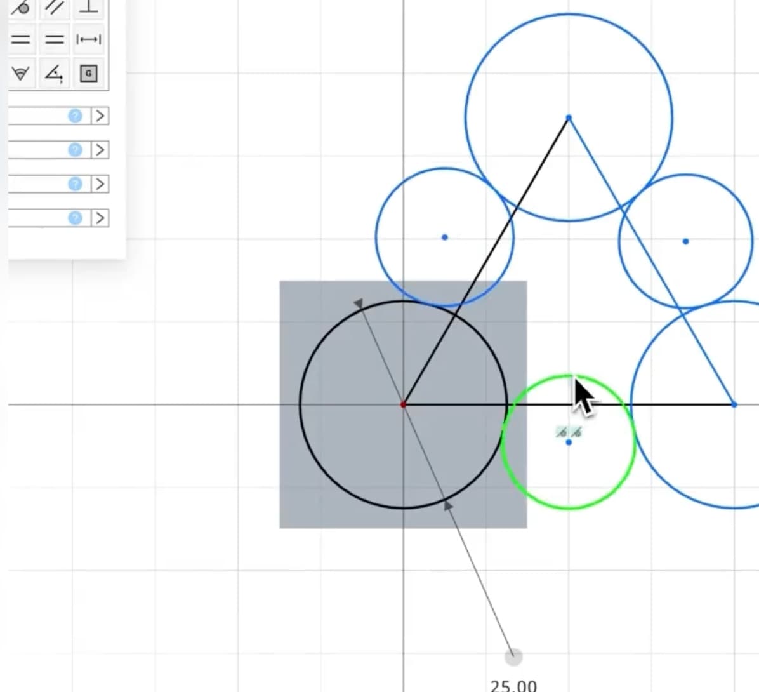Image resolution: width=759 pixels, height=692 pixels.
Task: Select the triangle's top apex point
Action: (x=569, y=117)
